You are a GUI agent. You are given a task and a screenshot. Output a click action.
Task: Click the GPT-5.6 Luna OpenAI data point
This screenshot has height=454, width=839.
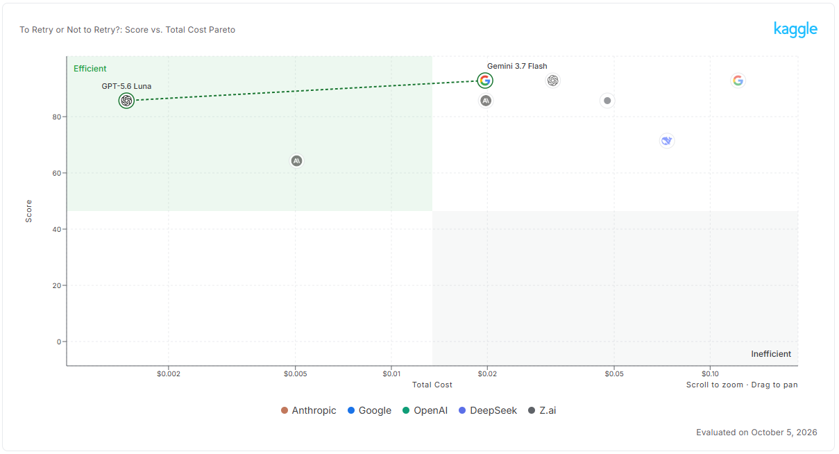126,101
